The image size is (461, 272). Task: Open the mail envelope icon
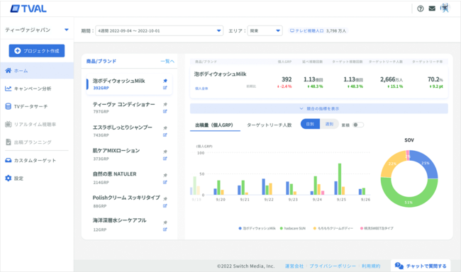(432, 8)
